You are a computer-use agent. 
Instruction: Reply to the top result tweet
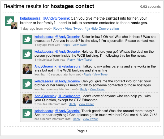coord(58,29)
